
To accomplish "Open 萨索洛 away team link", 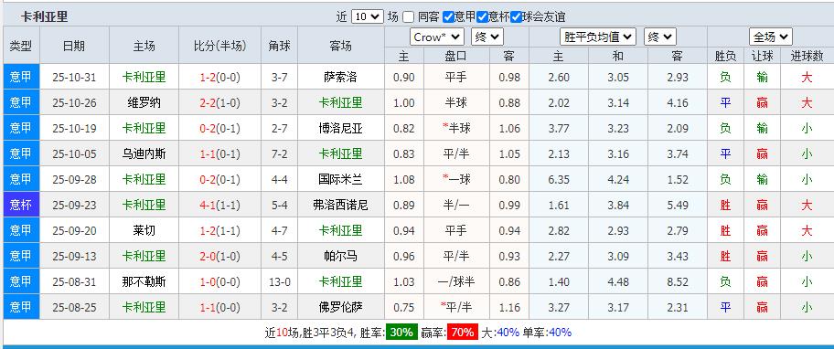I will tap(340, 77).
